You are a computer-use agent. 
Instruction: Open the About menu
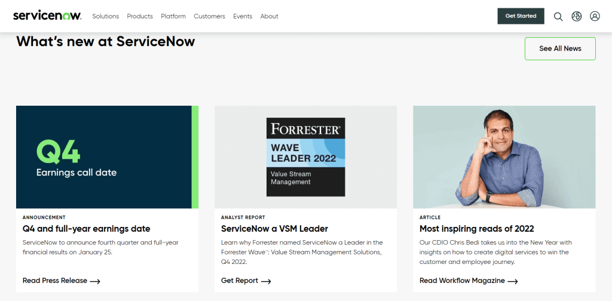[x=270, y=16]
